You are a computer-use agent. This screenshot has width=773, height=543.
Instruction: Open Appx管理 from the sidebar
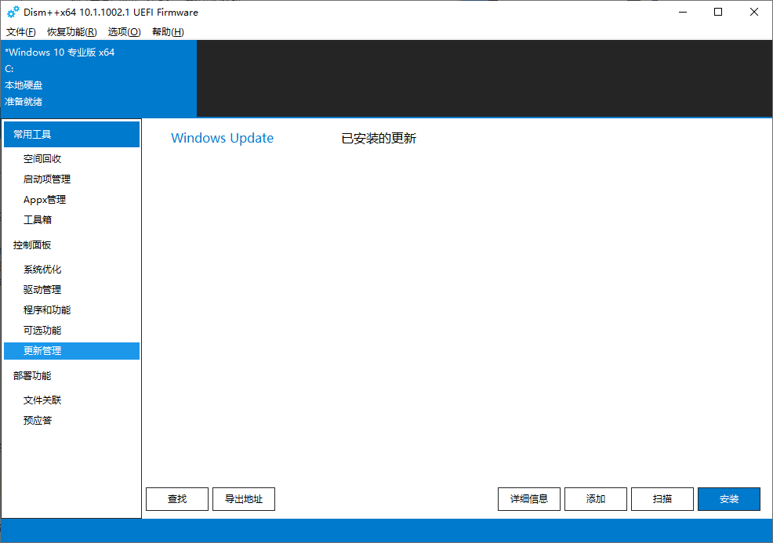pos(45,200)
